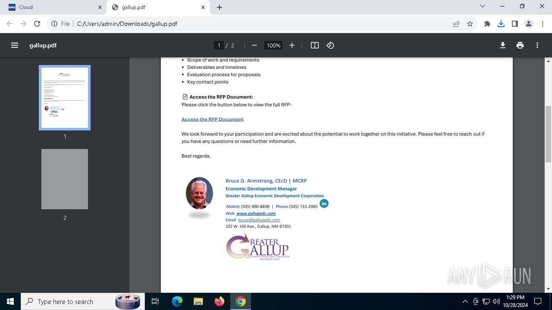Bookmark this tab with the star icon
The height and width of the screenshot is (310, 552).
pos(470,24)
